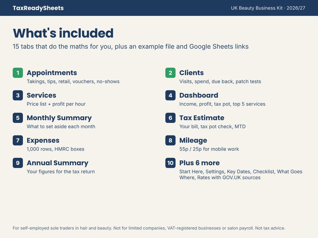Click the "15 tabs that do the maths" subtitle
Viewport: 318px width, 238px height.
click(x=131, y=46)
